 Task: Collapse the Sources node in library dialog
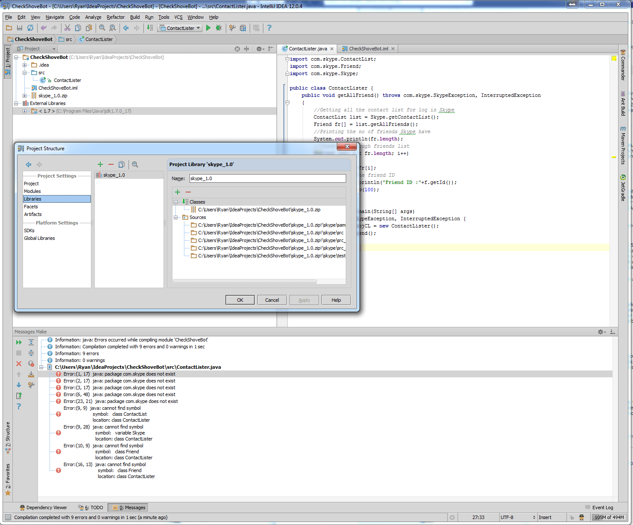pos(175,217)
